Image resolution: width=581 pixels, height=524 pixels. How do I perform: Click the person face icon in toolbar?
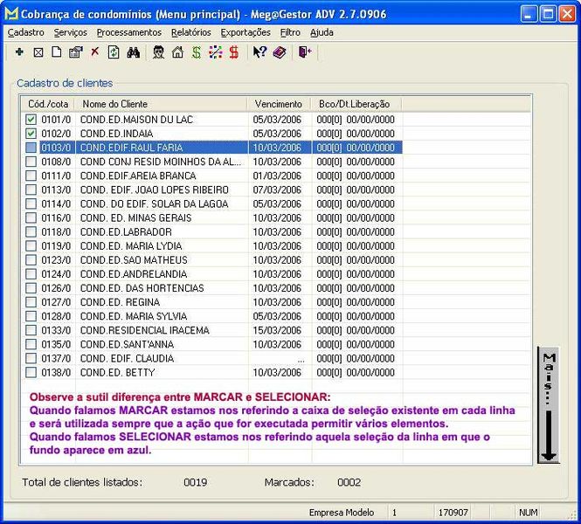coord(158,52)
